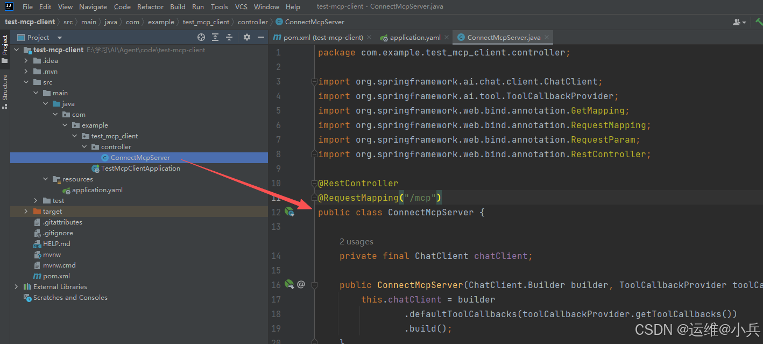This screenshot has width=763, height=344.
Task: Collapse the controller package arrow
Action: point(84,147)
